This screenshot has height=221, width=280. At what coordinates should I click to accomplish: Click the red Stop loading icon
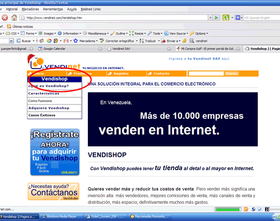[4, 18]
